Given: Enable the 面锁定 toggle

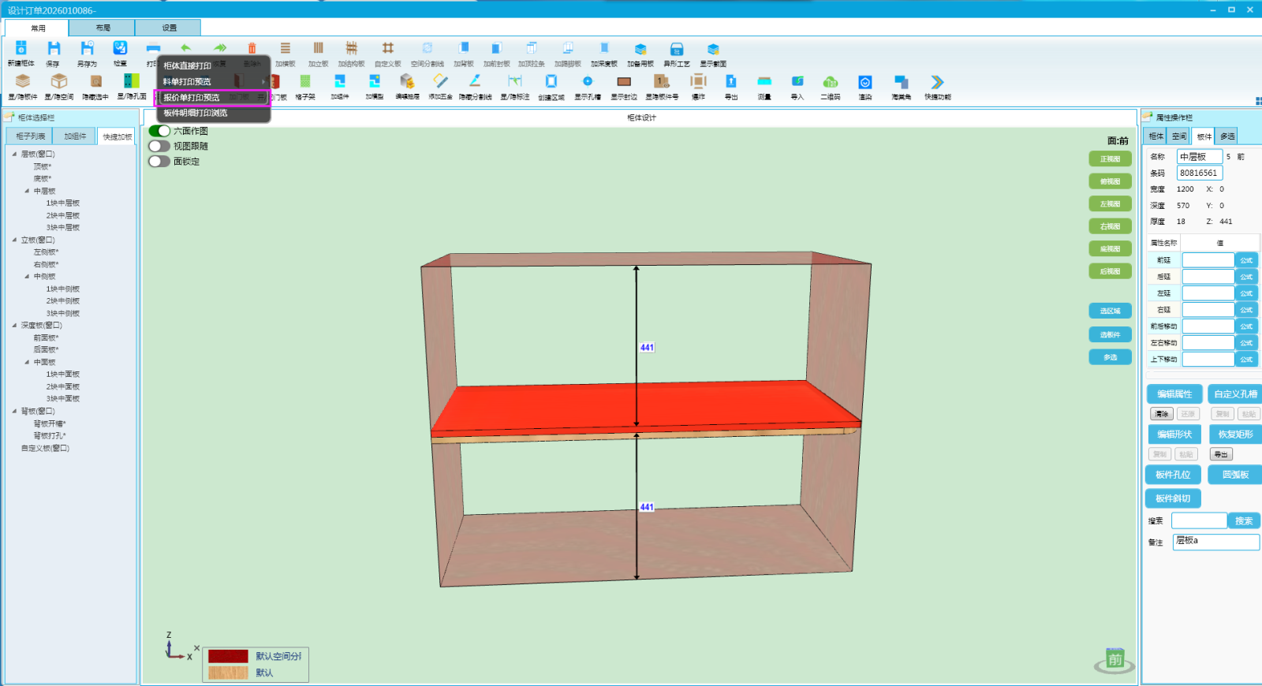Looking at the screenshot, I should (x=159, y=161).
